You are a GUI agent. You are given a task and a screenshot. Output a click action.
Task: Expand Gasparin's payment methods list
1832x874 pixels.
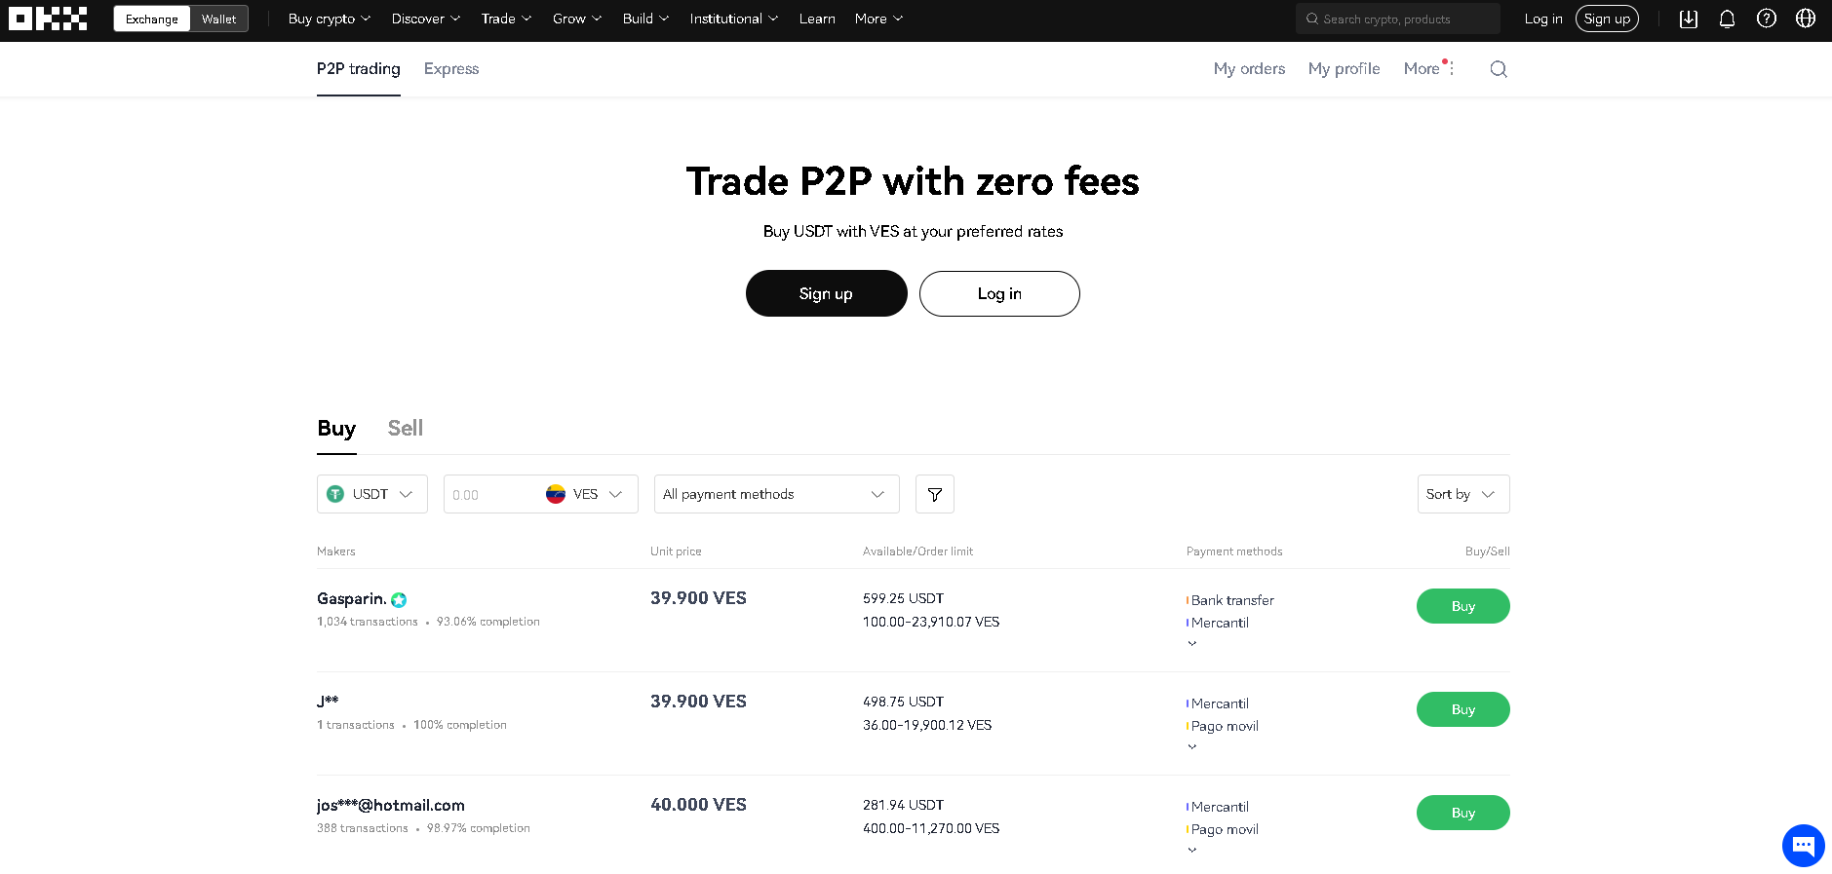(x=1191, y=643)
